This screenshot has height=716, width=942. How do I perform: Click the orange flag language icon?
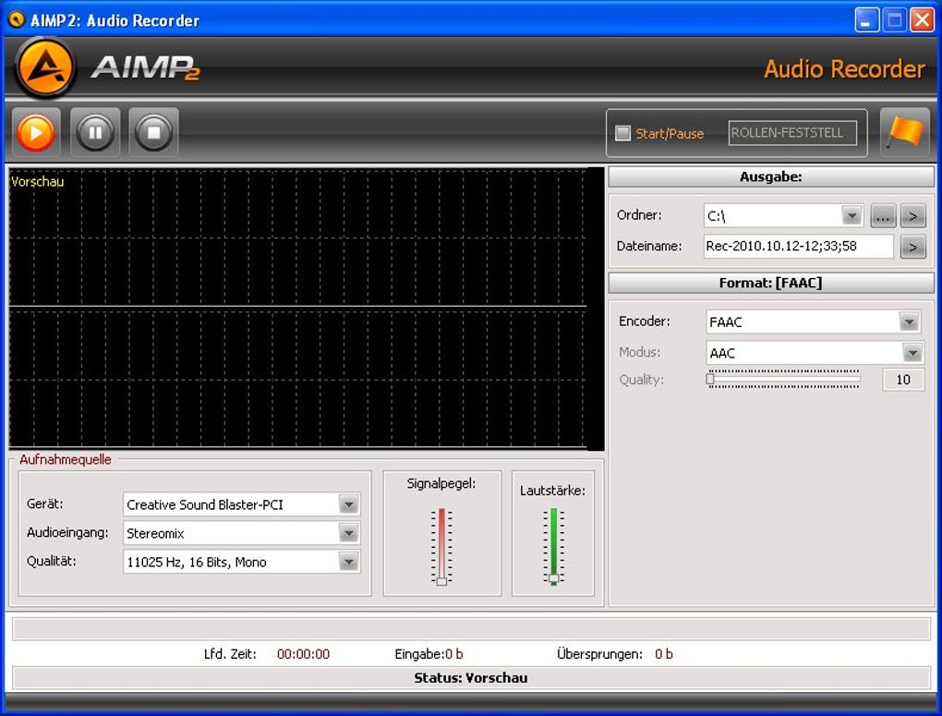tap(905, 132)
